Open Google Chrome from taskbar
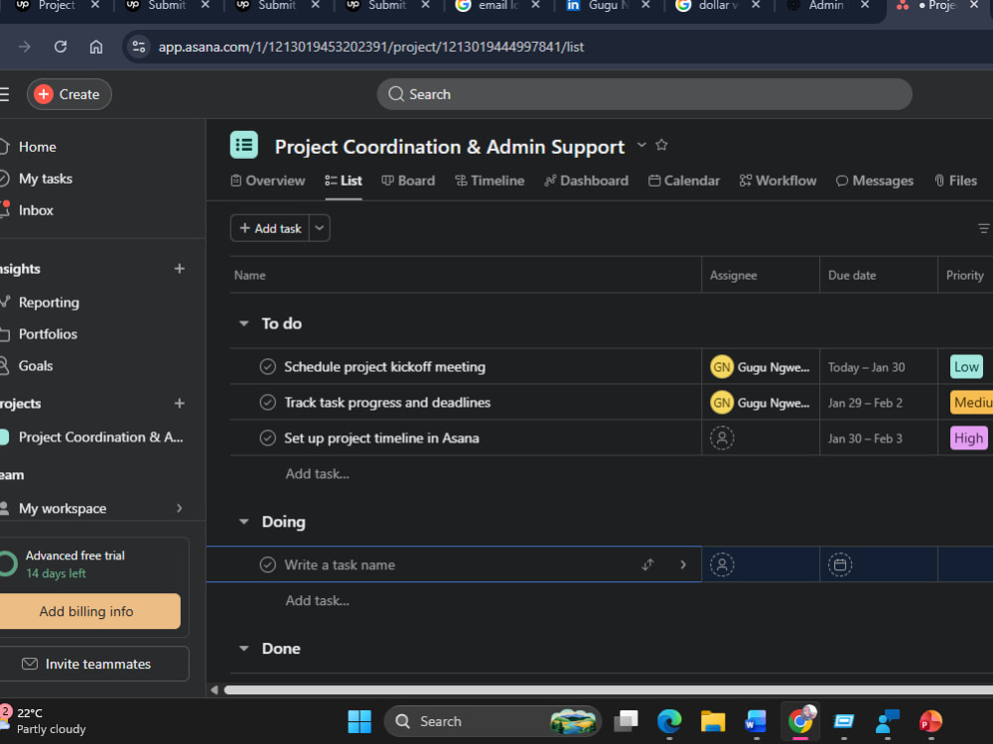Viewport: 993px width, 744px height. click(800, 720)
